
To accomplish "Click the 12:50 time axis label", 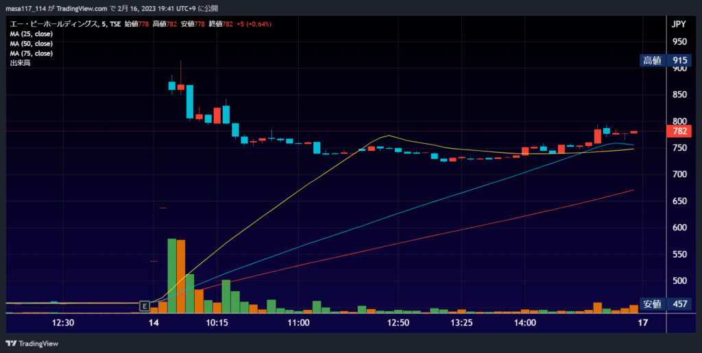I will (x=398, y=323).
